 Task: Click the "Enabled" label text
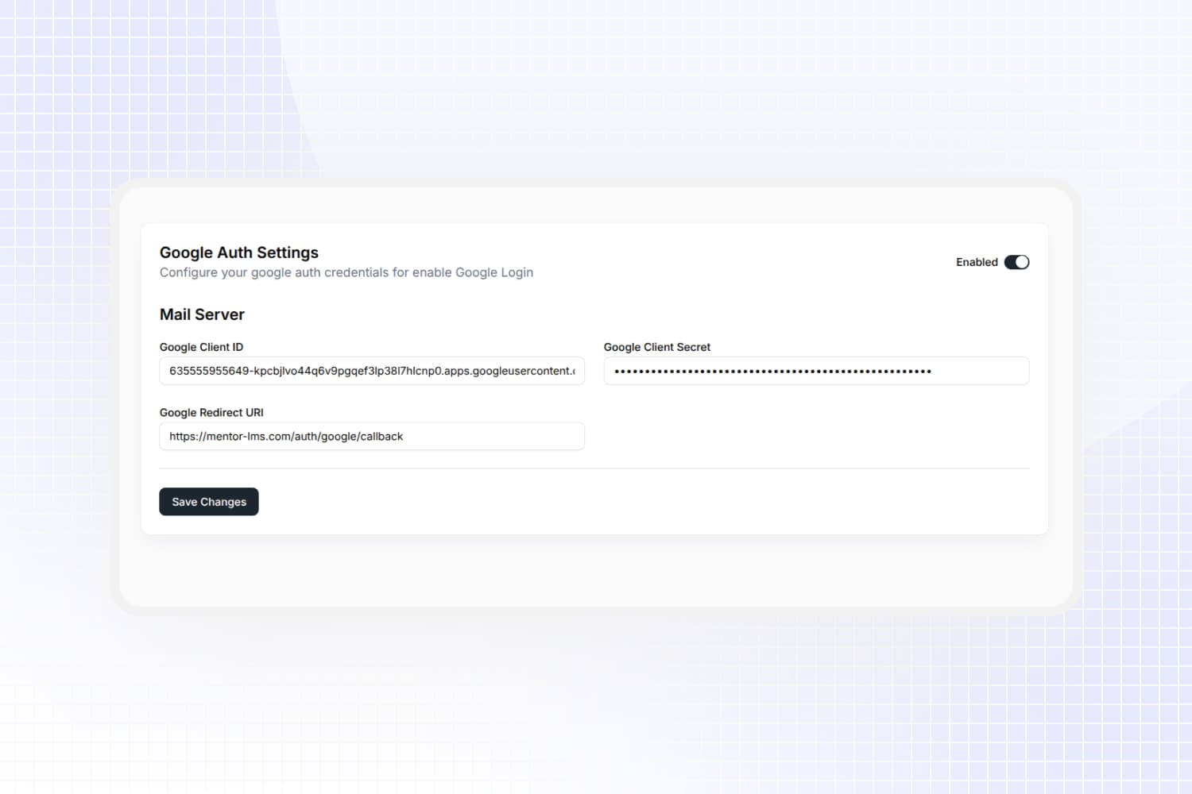point(976,262)
